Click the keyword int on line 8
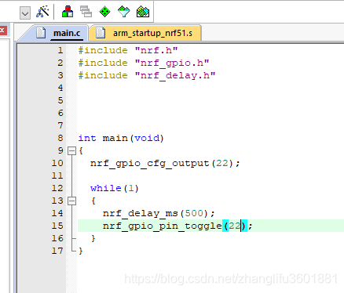The height and width of the screenshot is (293, 344). [87, 138]
